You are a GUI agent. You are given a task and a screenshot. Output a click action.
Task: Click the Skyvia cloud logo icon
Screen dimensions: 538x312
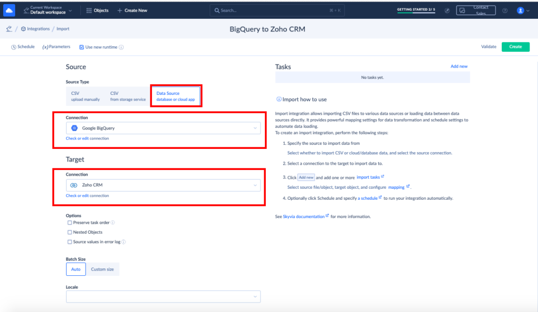point(9,10)
